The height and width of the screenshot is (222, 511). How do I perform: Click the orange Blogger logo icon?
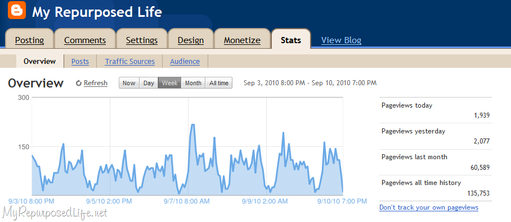17,11
